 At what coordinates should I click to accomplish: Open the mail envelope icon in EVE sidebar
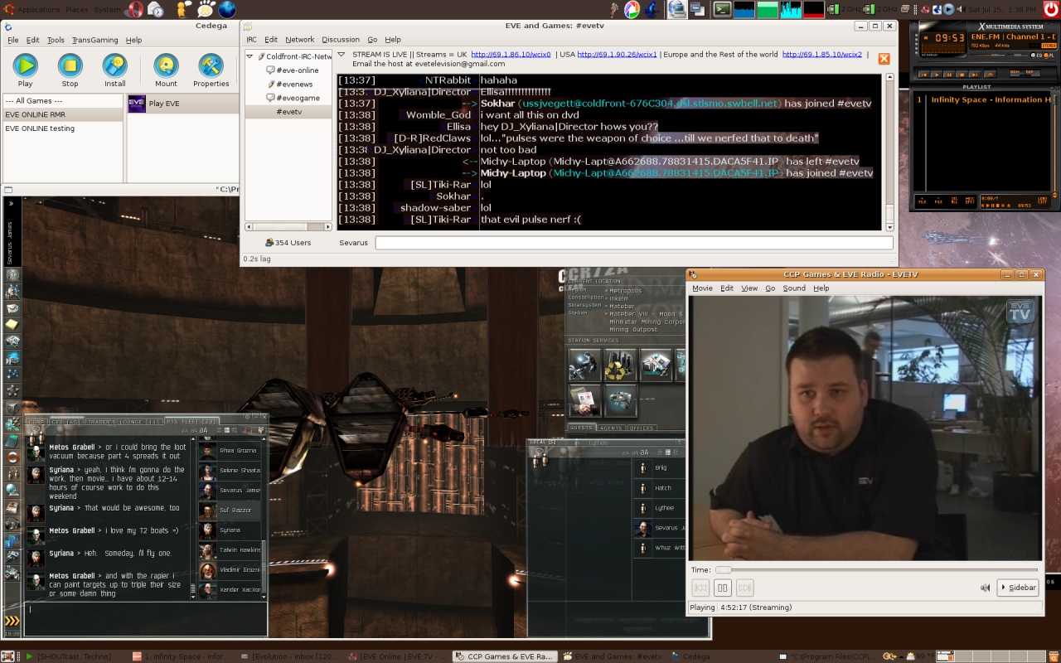click(12, 308)
